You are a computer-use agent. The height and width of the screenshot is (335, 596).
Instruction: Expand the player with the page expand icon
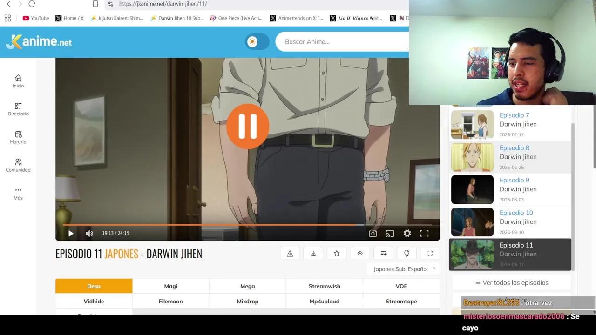430,253
